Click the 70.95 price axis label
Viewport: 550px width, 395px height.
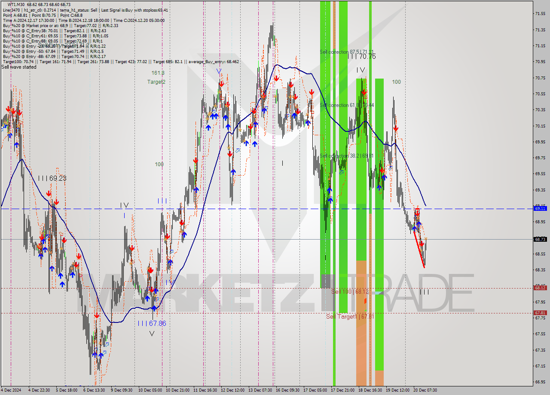tap(540, 62)
